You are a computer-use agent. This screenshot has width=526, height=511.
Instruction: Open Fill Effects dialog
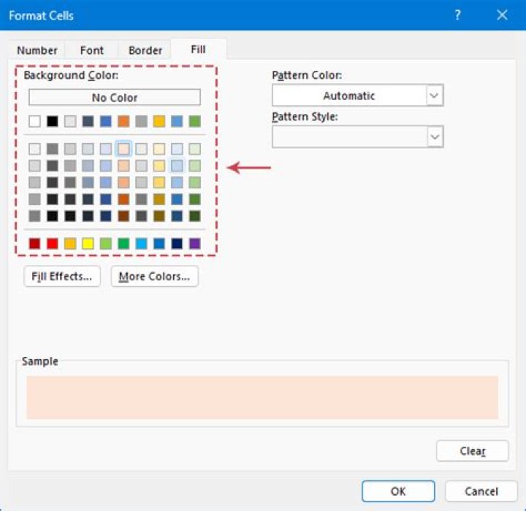click(62, 276)
